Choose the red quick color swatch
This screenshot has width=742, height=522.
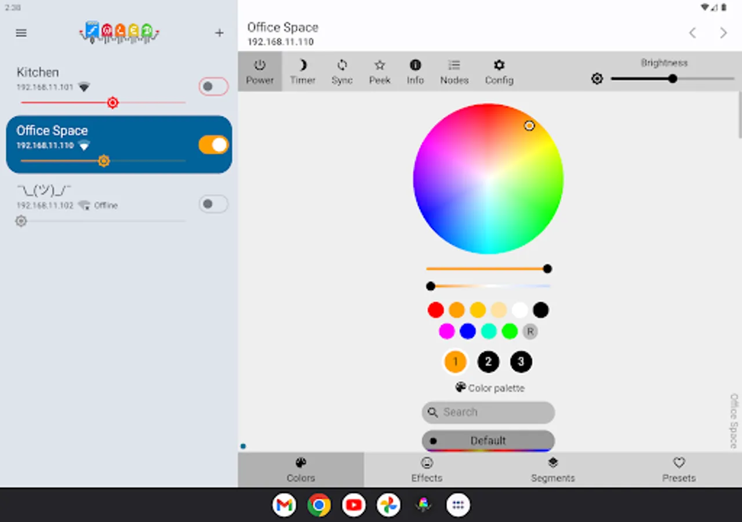pyautogui.click(x=435, y=310)
